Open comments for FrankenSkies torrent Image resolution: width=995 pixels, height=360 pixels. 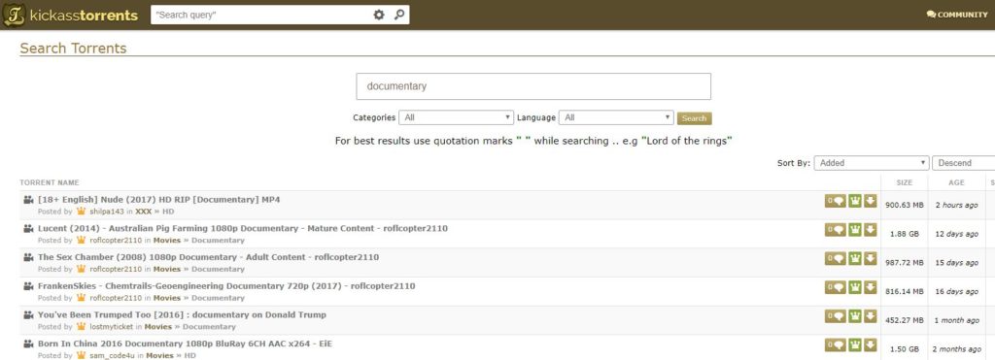pos(835,287)
